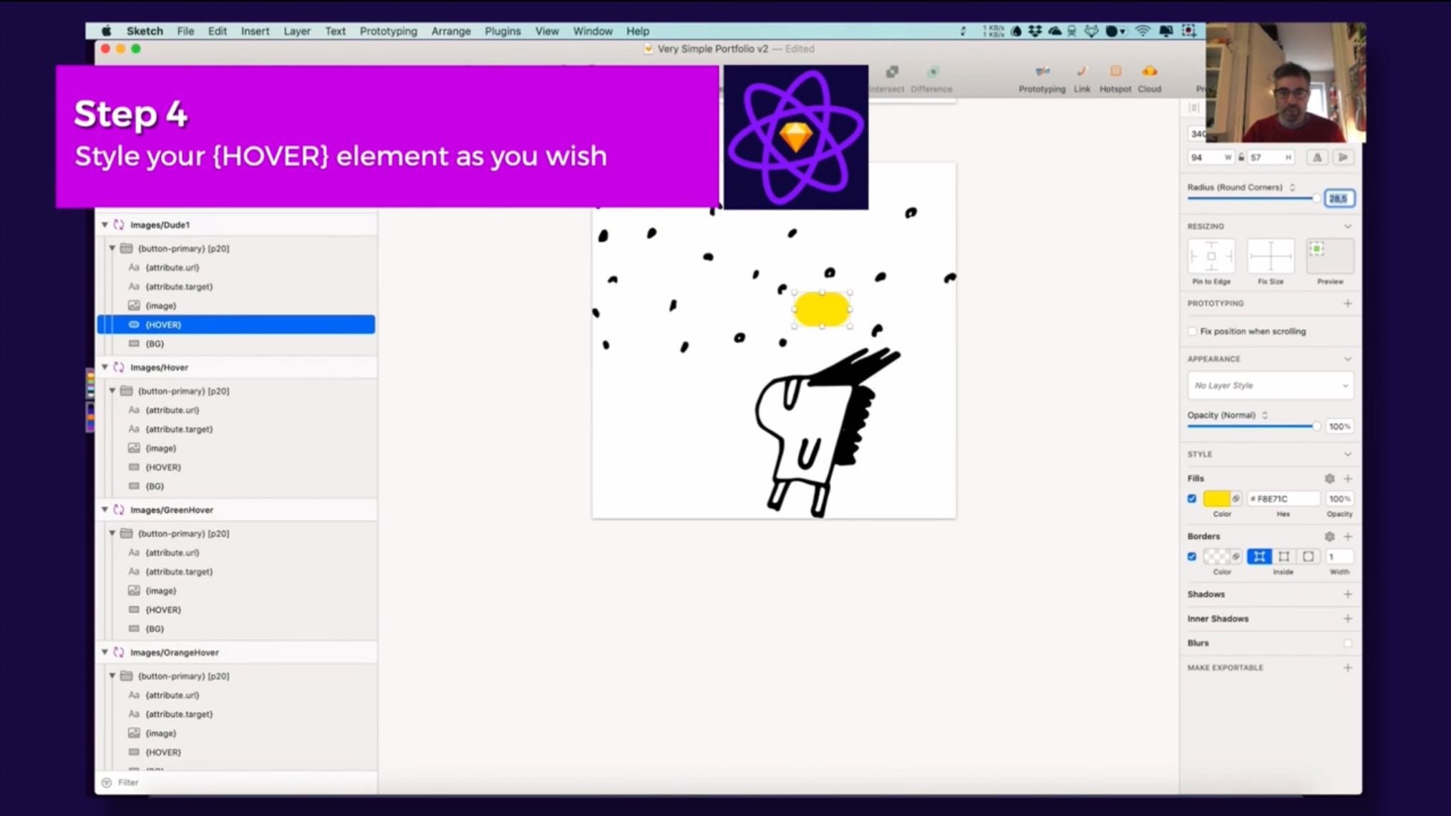Click Make Exportable plus button
The height and width of the screenshot is (816, 1451).
coord(1348,667)
